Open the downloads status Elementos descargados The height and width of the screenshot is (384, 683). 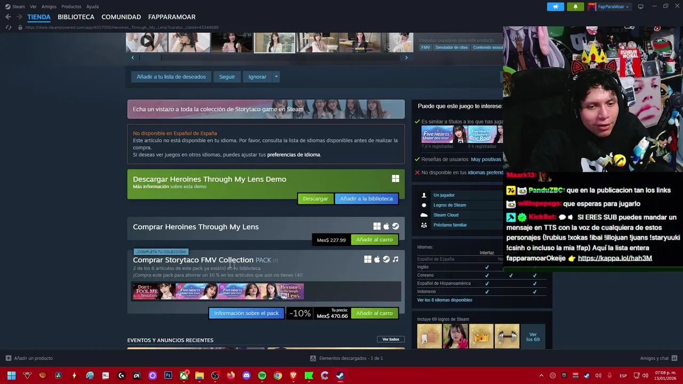[346, 358]
